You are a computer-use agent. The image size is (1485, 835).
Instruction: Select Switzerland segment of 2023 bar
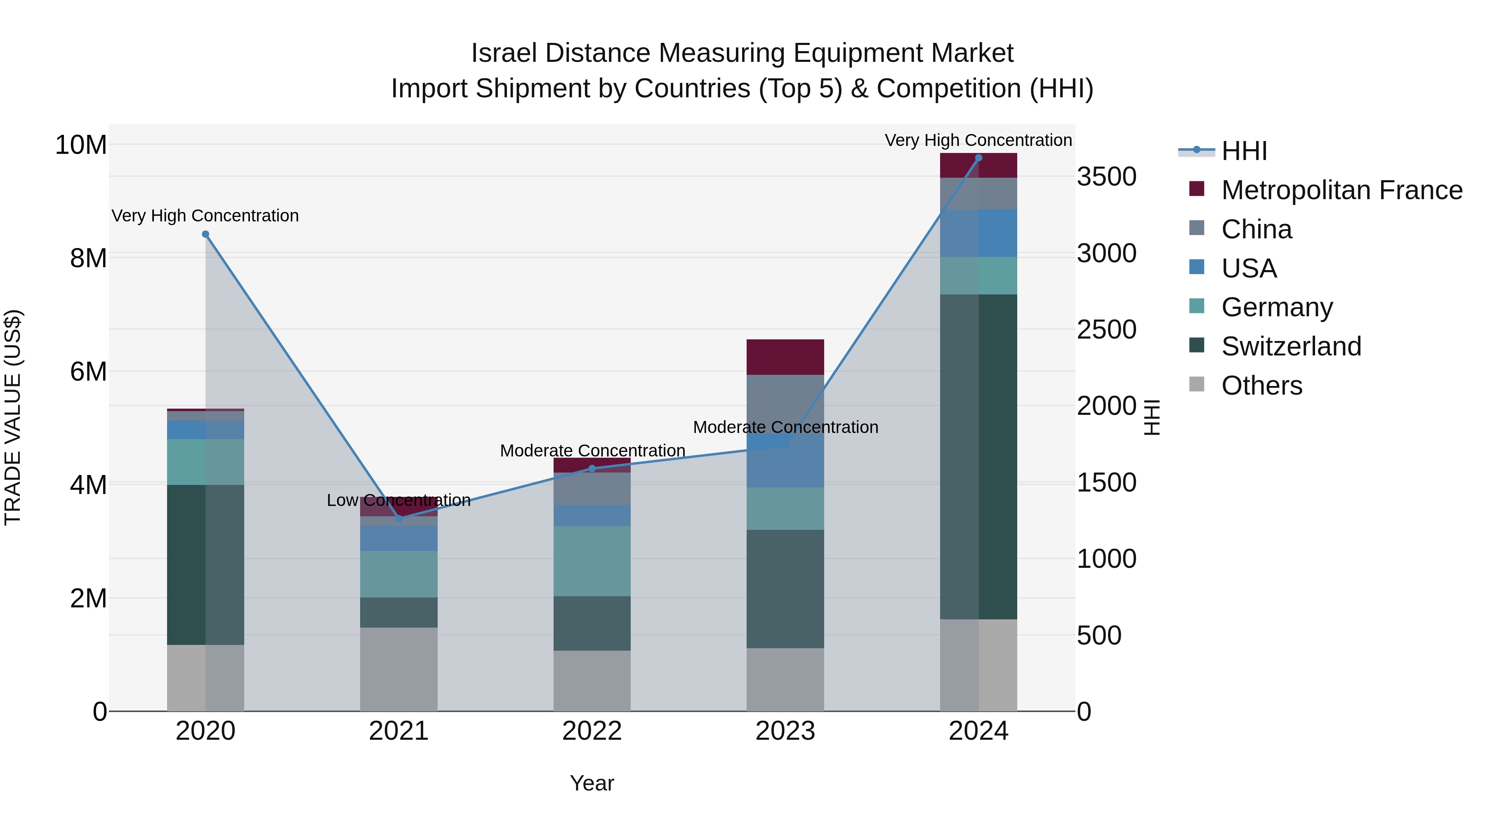(x=785, y=589)
